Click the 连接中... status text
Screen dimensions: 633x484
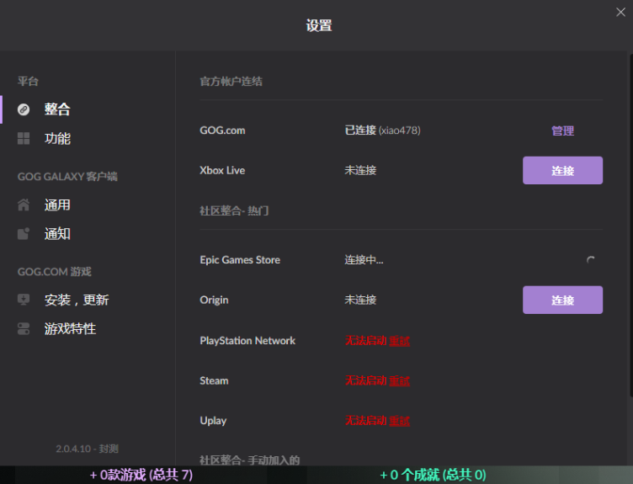pos(364,259)
